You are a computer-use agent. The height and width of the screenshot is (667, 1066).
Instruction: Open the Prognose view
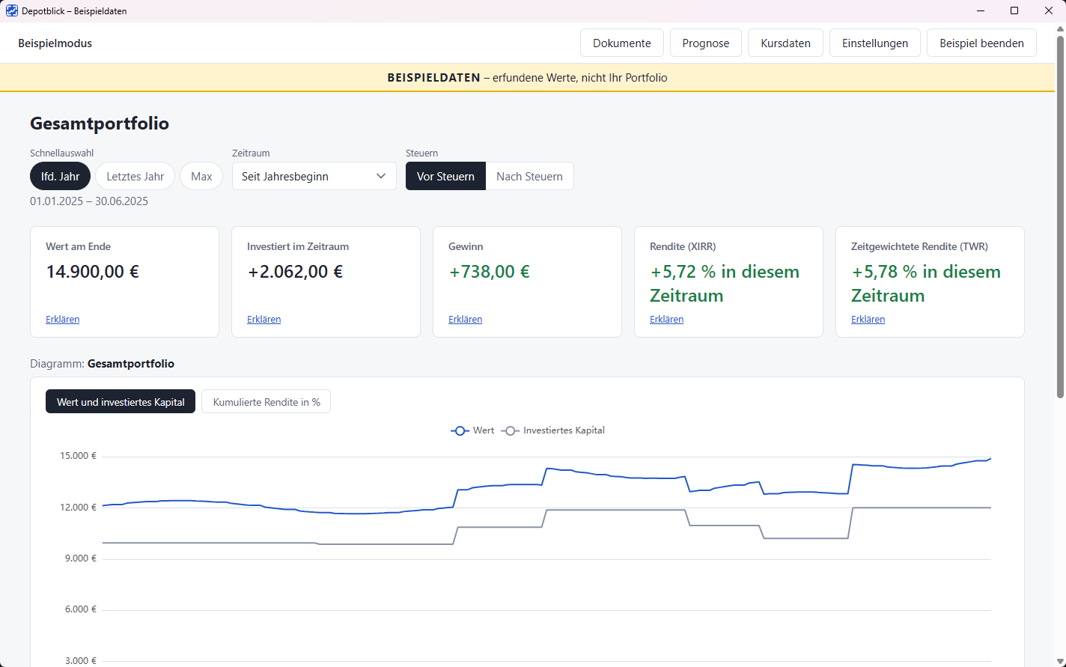click(706, 43)
